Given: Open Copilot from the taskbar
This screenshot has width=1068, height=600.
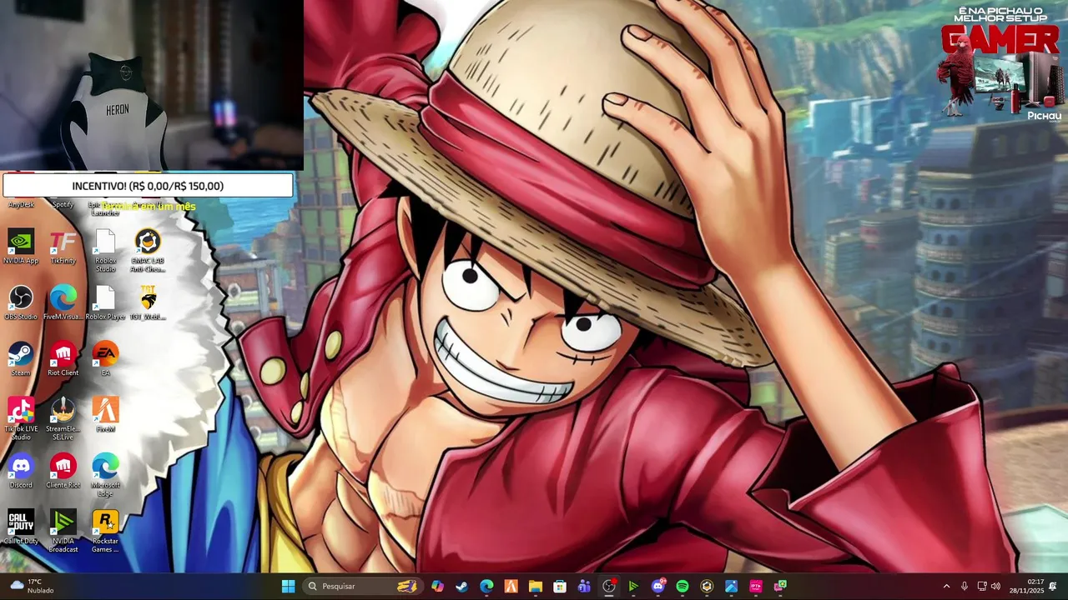Looking at the screenshot, I should pos(437,586).
